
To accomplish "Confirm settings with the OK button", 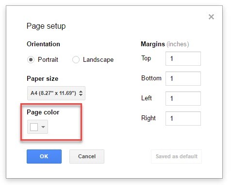I will [44, 156].
